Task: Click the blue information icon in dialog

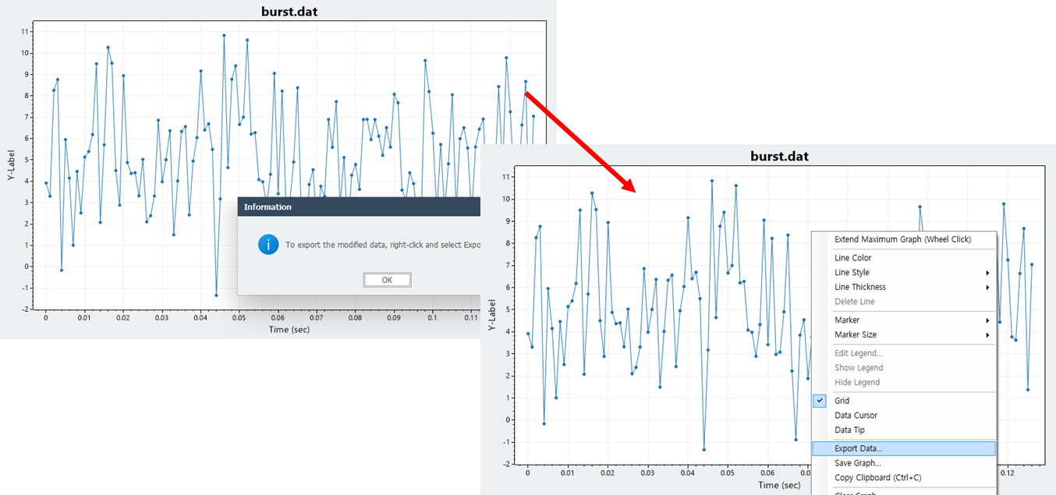Action: click(268, 245)
